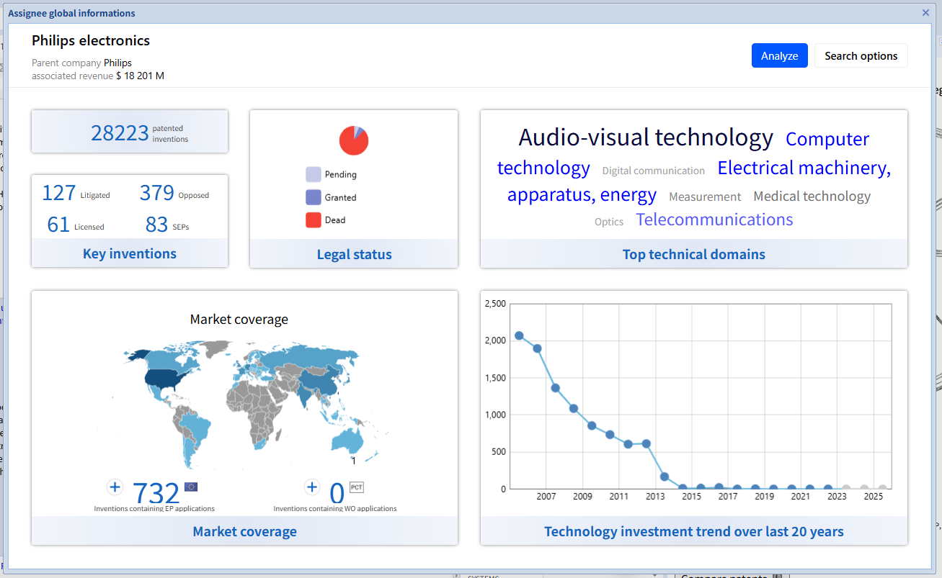The width and height of the screenshot is (942, 578).
Task: Expand EP applications with plus icon
Action: tap(115, 487)
